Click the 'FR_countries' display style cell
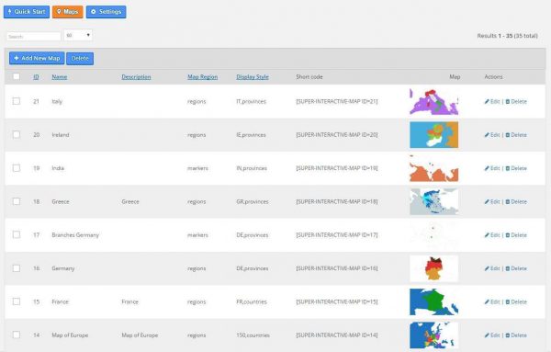 [252, 301]
